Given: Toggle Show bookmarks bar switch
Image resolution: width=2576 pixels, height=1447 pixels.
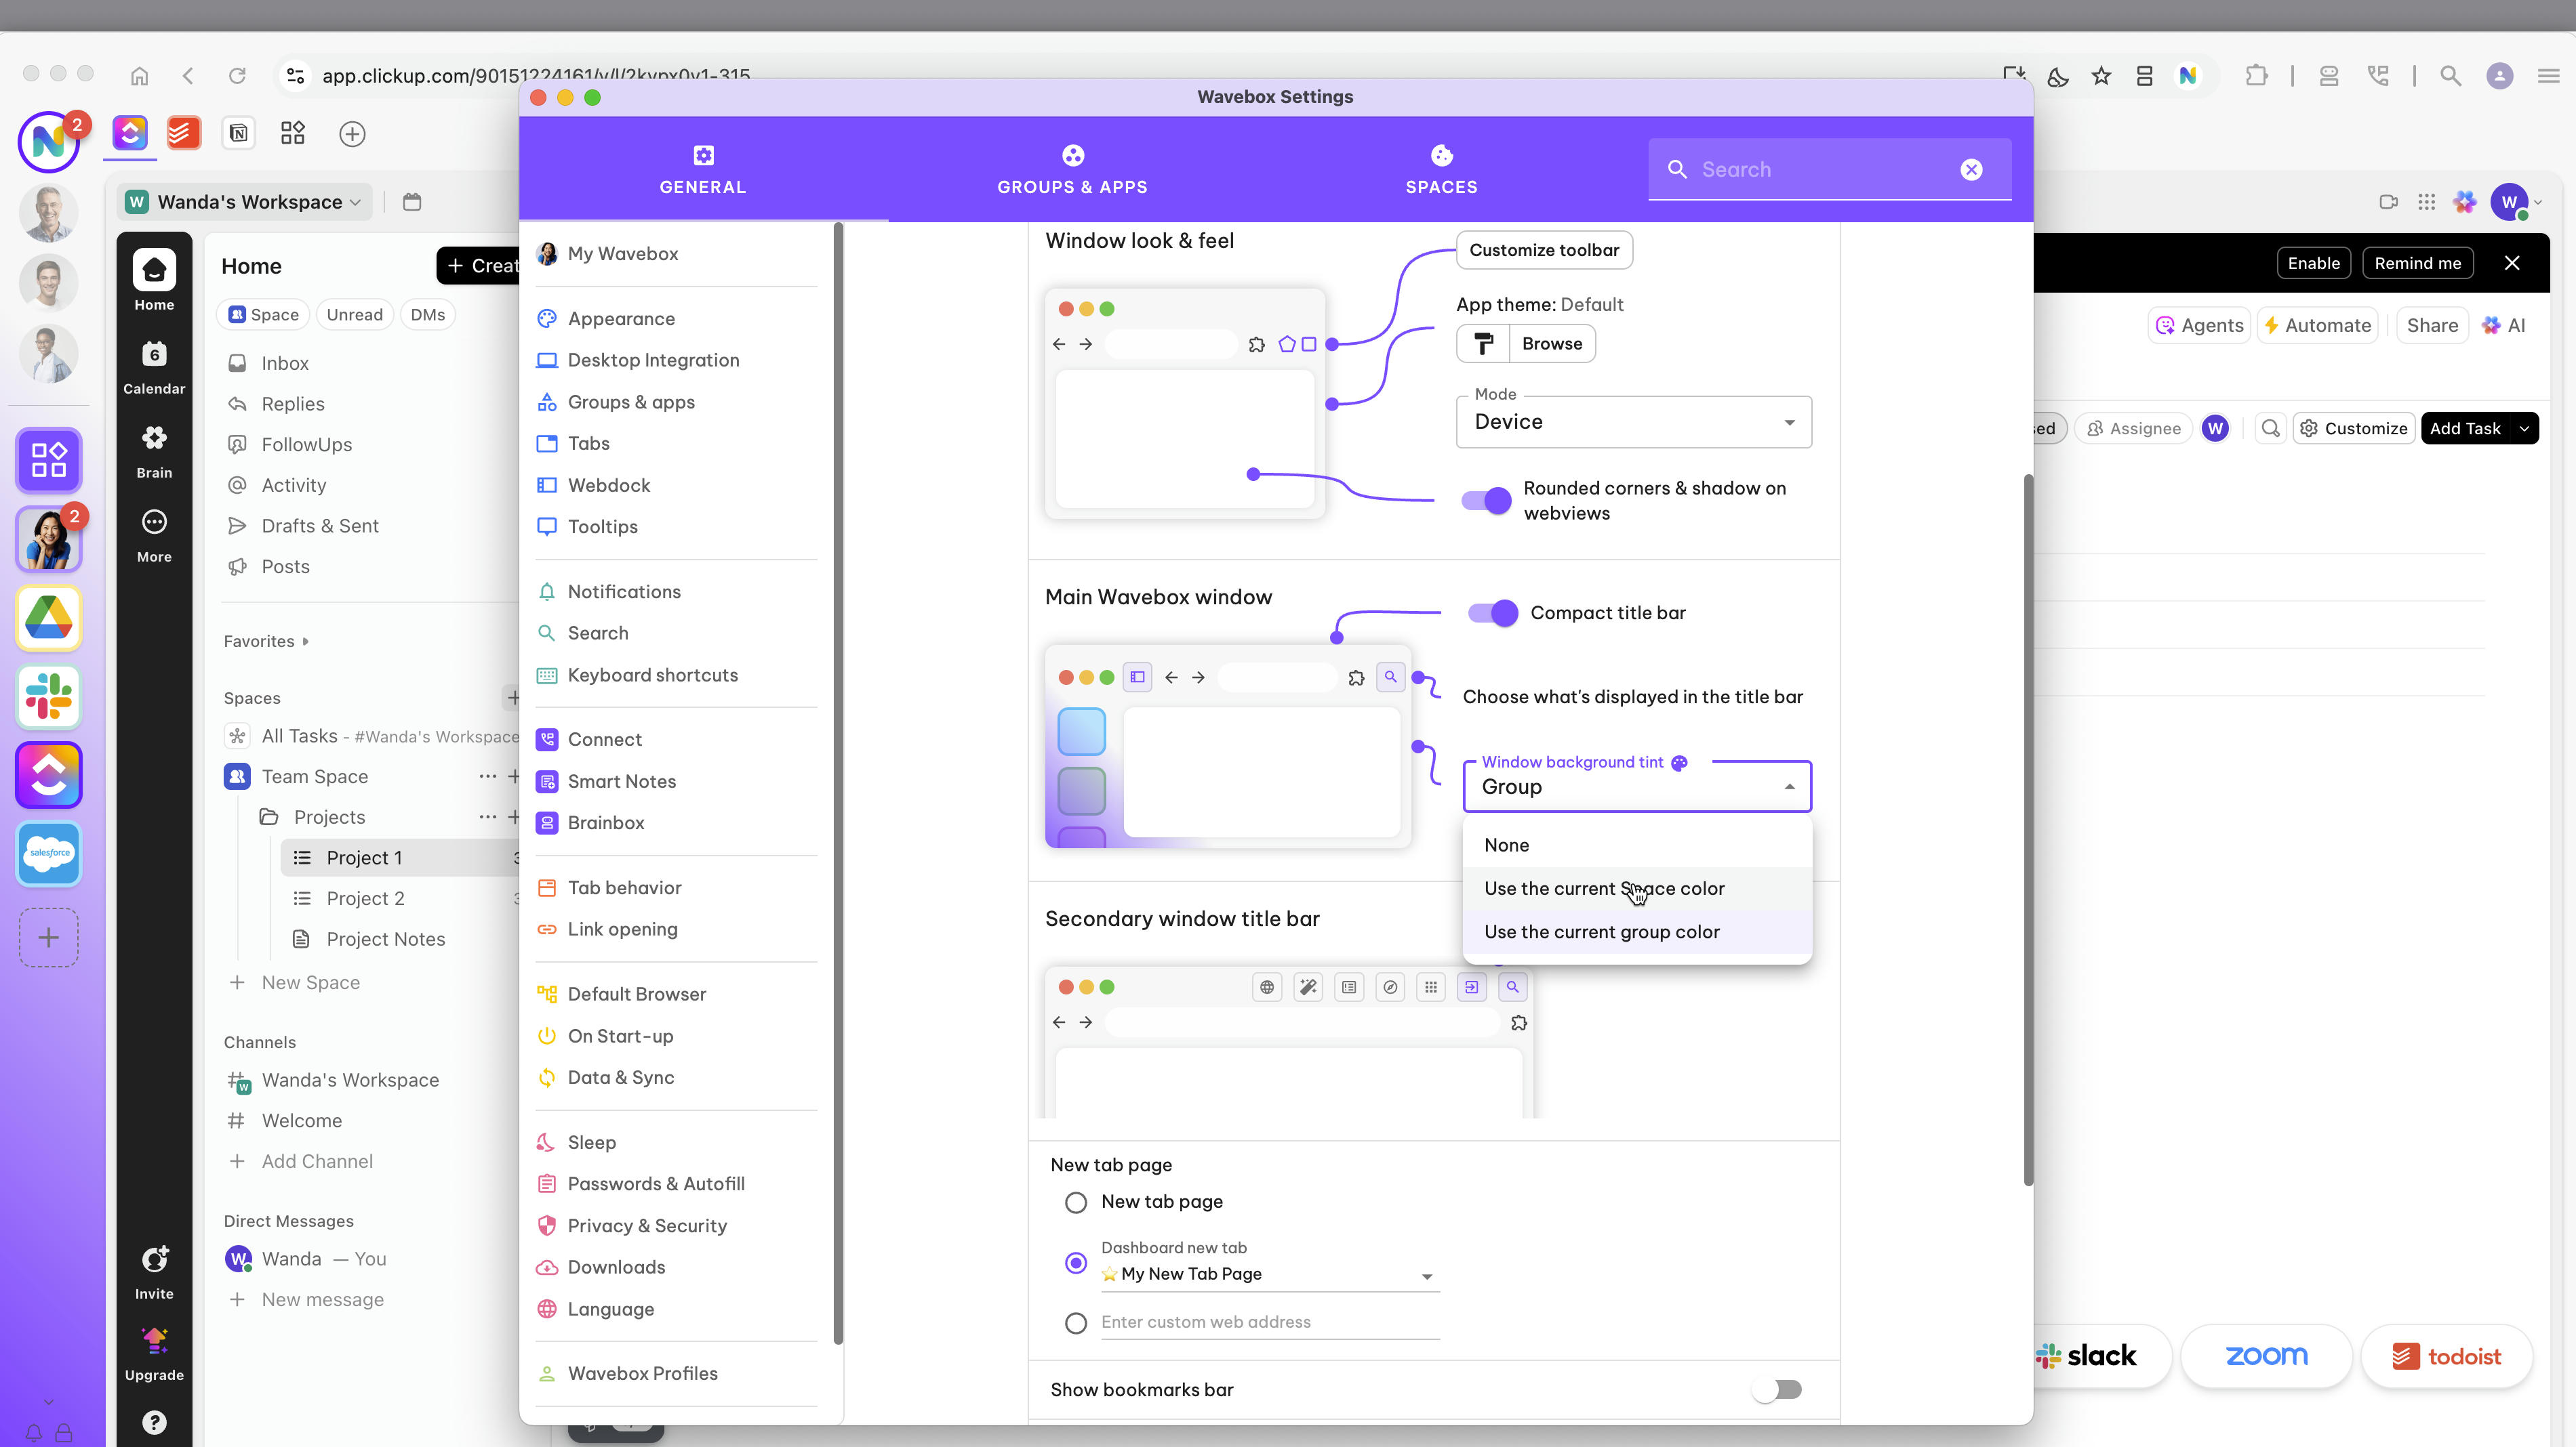Looking at the screenshot, I should point(1776,1389).
